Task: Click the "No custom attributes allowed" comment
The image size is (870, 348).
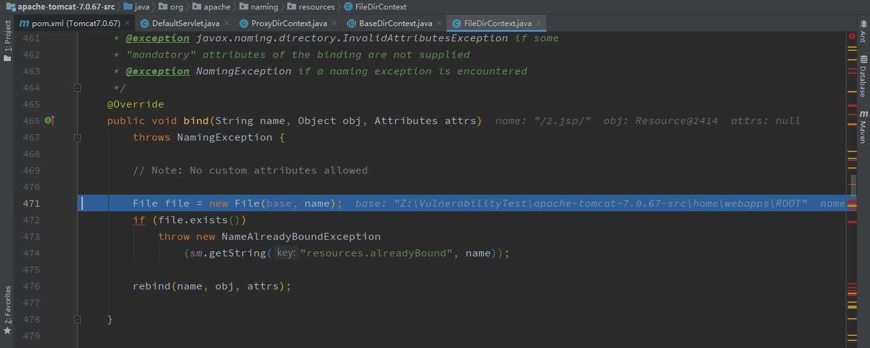Action: pyautogui.click(x=250, y=171)
